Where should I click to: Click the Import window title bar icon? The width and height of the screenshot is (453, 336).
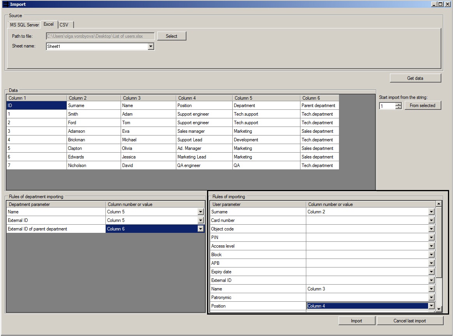[x=5, y=4]
